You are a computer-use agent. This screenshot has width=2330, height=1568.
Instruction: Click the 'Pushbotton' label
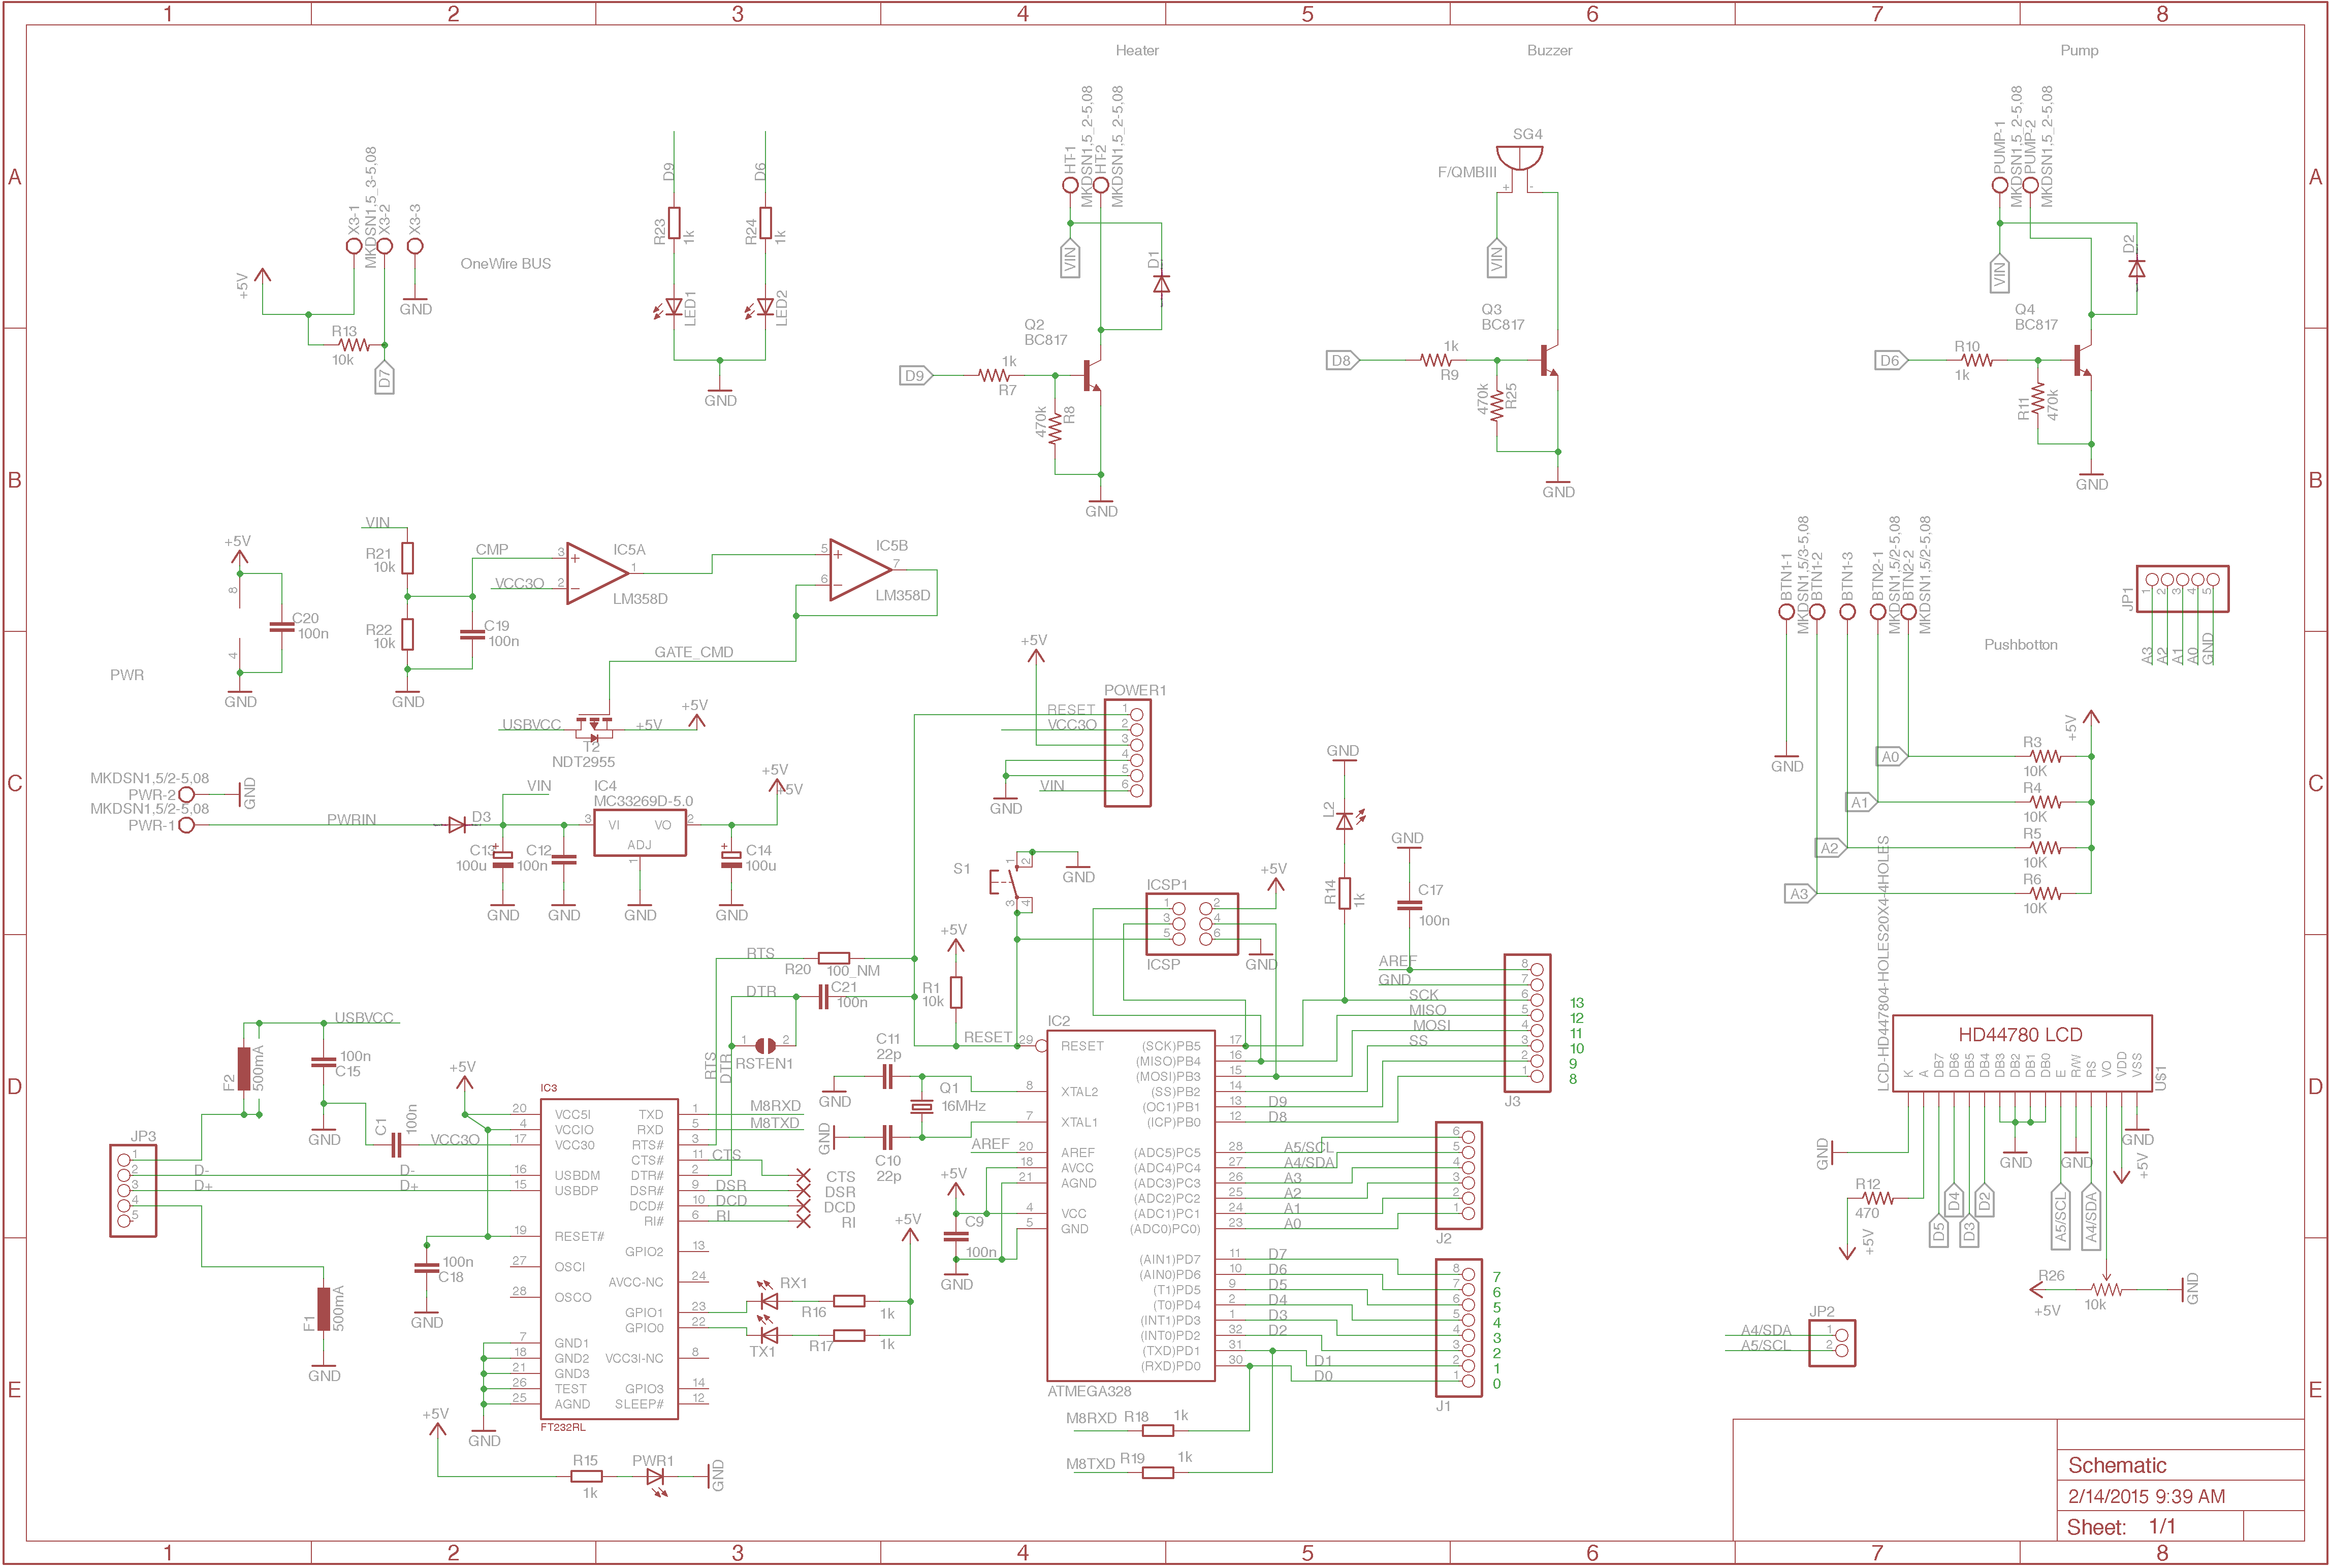(2021, 645)
